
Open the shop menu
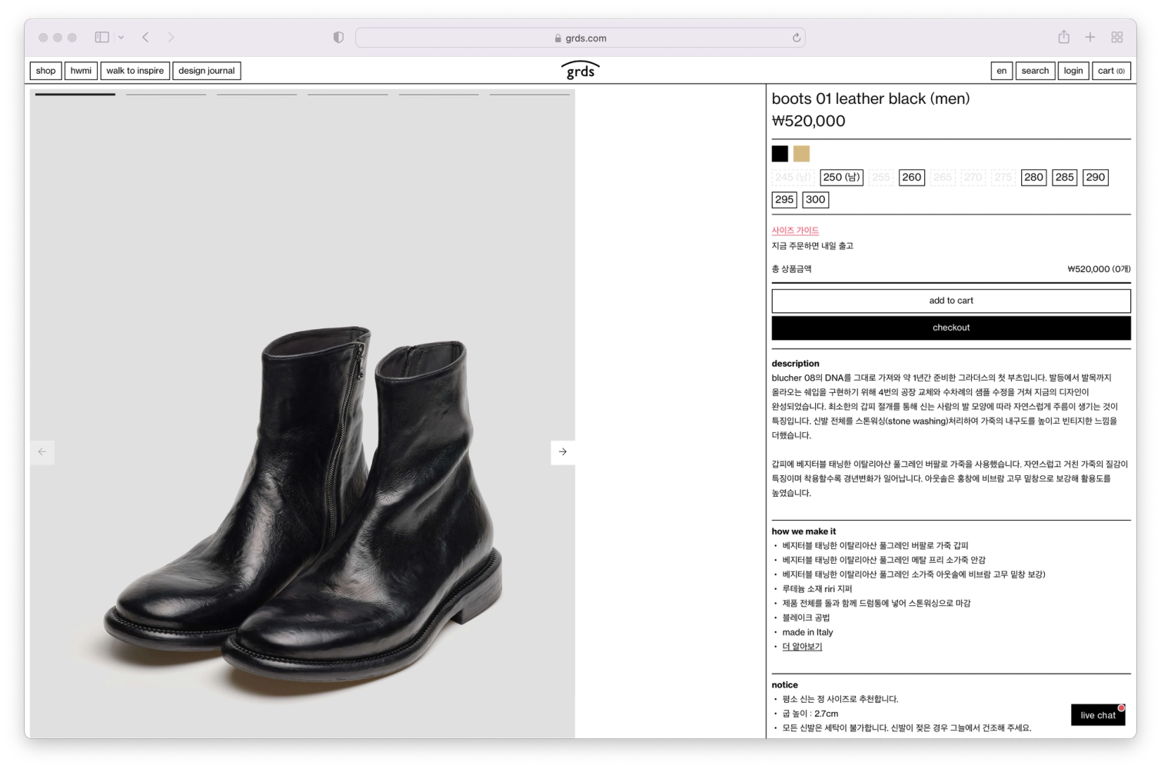point(46,71)
